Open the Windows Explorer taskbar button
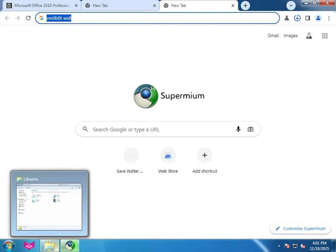The height and width of the screenshot is (252, 336). click(49, 245)
